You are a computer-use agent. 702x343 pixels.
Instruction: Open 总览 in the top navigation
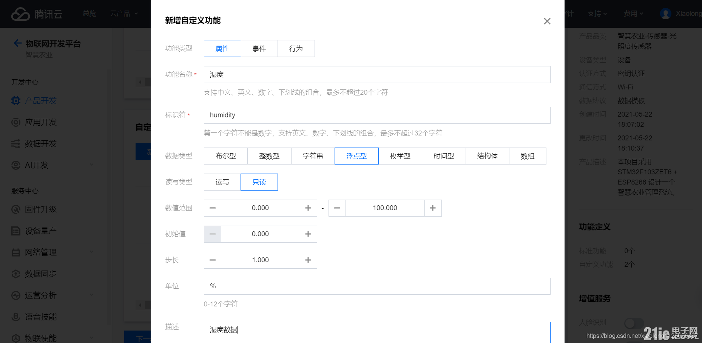pyautogui.click(x=89, y=14)
